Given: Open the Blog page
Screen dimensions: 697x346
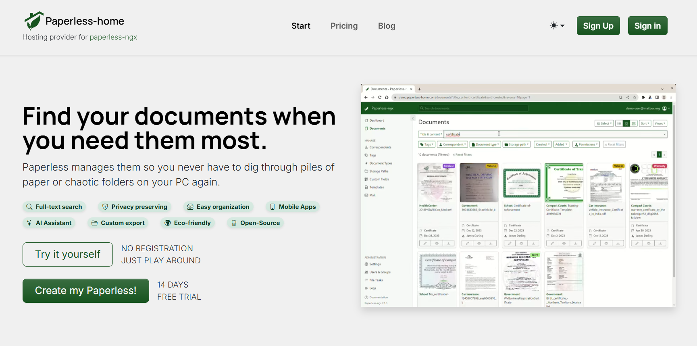Looking at the screenshot, I should pyautogui.click(x=387, y=26).
